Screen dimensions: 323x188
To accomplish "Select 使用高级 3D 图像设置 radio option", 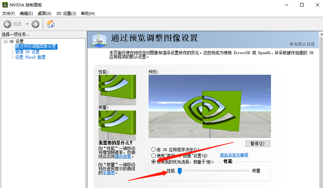I will pyautogui.click(x=153, y=155).
